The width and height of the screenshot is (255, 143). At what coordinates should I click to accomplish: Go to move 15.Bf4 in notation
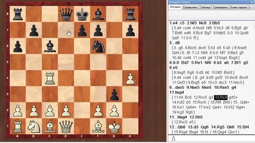click(x=243, y=127)
